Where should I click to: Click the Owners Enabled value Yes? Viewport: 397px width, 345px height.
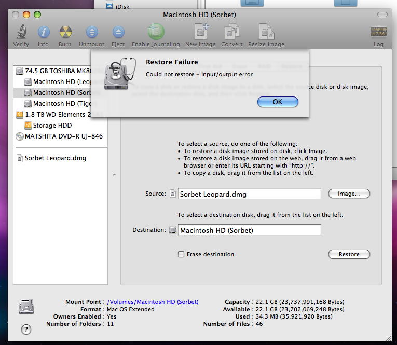(112, 316)
